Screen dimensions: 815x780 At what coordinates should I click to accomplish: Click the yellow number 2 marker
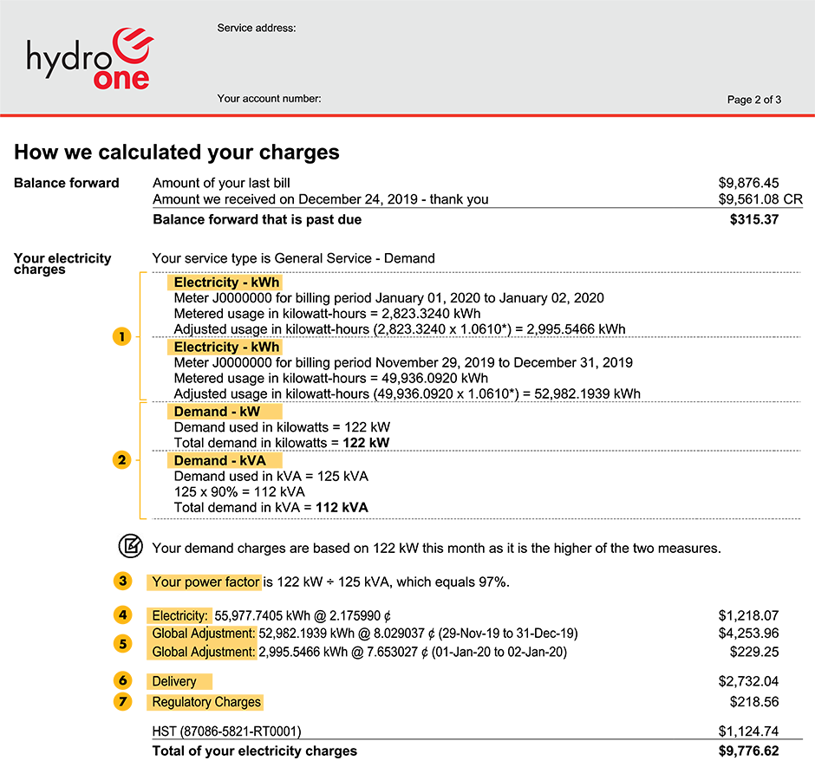tap(123, 460)
